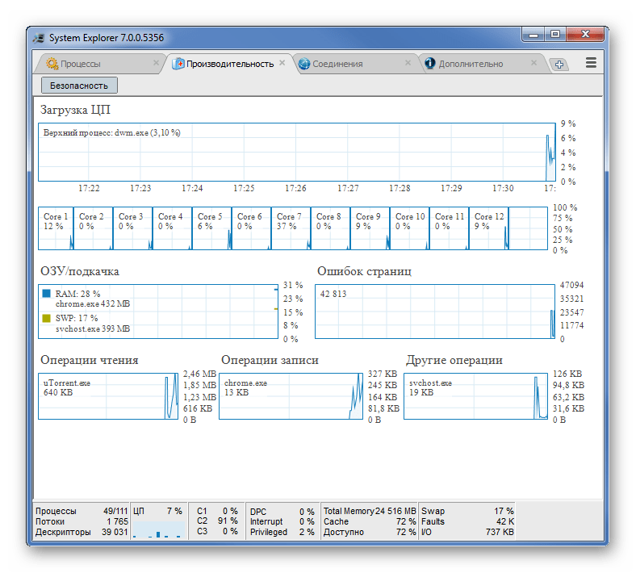Click the Операции чтения graph
636x573 pixels.
pyautogui.click(x=108, y=396)
